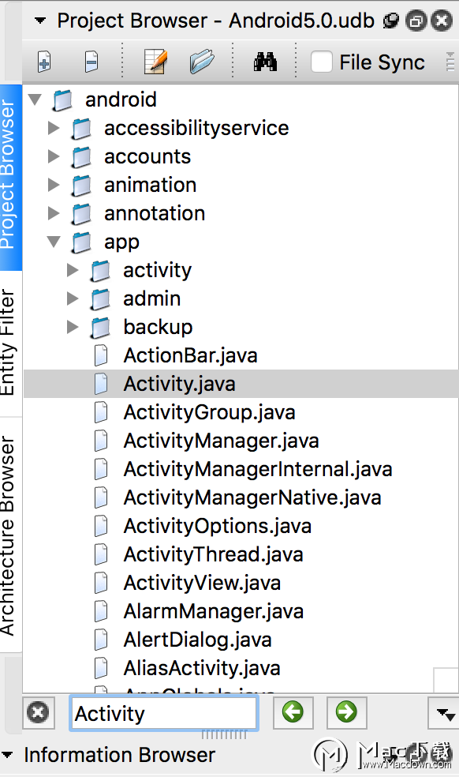459x777 pixels.
Task: Click the add file plus icon
Action: (44, 62)
